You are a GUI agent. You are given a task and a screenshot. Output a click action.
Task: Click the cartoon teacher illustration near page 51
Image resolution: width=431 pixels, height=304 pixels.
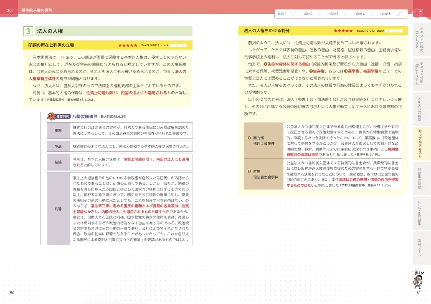(x=418, y=279)
